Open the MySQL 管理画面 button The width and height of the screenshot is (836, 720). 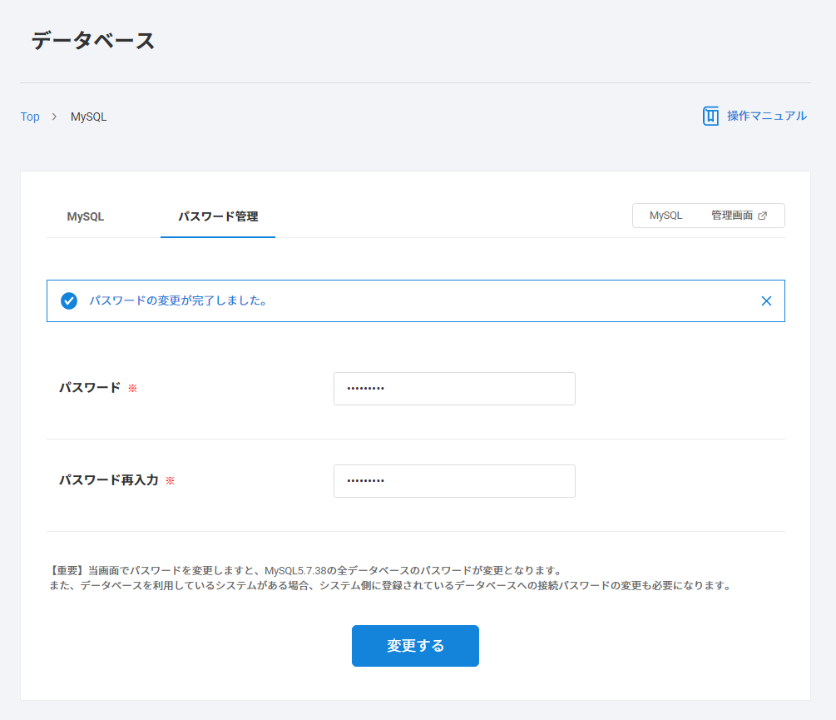tap(708, 216)
